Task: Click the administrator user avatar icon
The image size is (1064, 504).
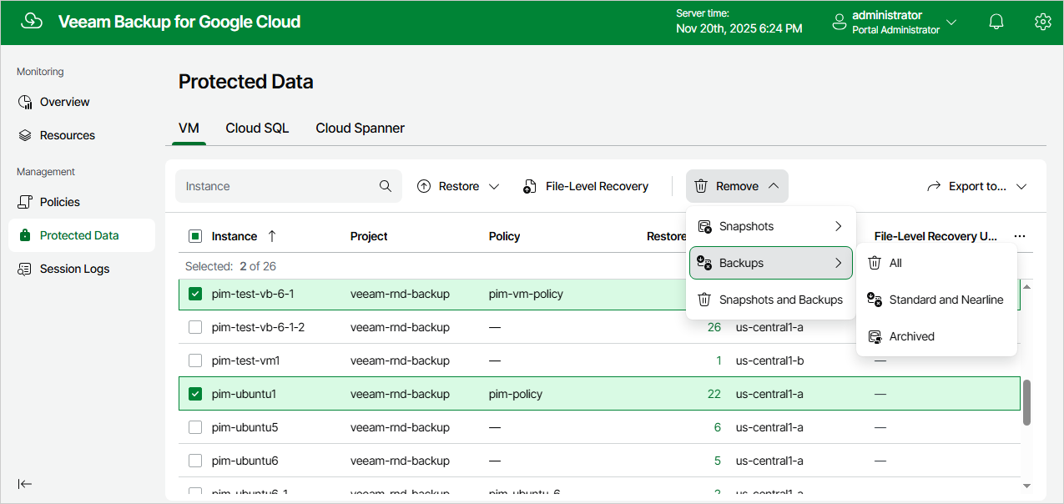Action: [840, 23]
